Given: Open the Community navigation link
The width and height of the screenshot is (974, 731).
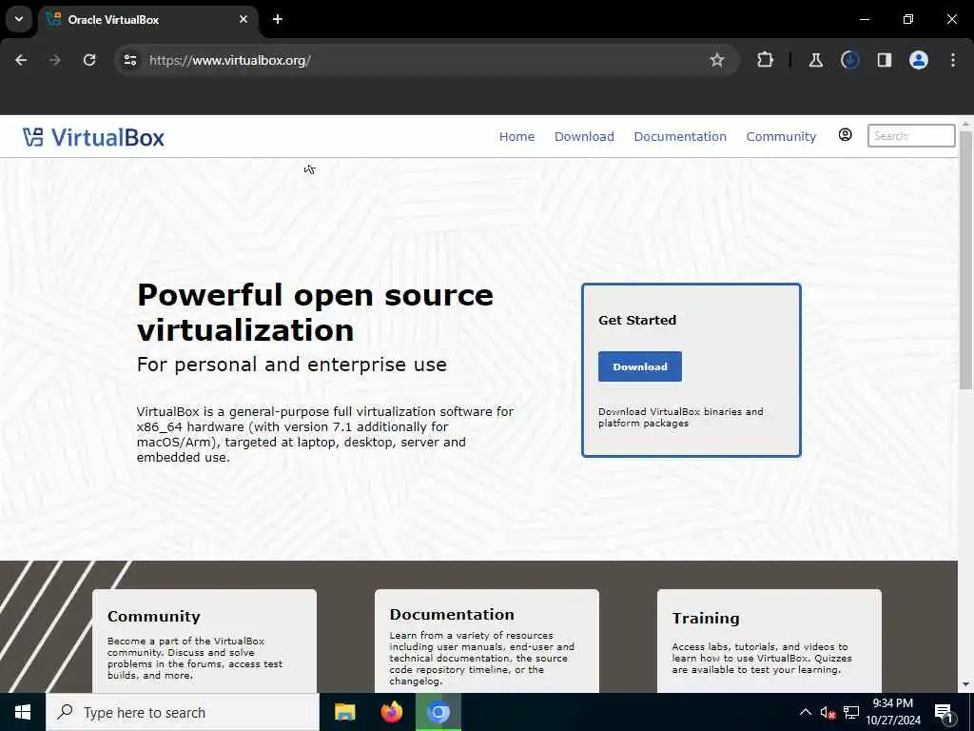Looking at the screenshot, I should 781,137.
